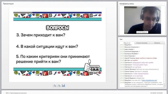168x94 pixels.
Task: Click the Анна Смирнова chat entry
Action: pos(128,56)
